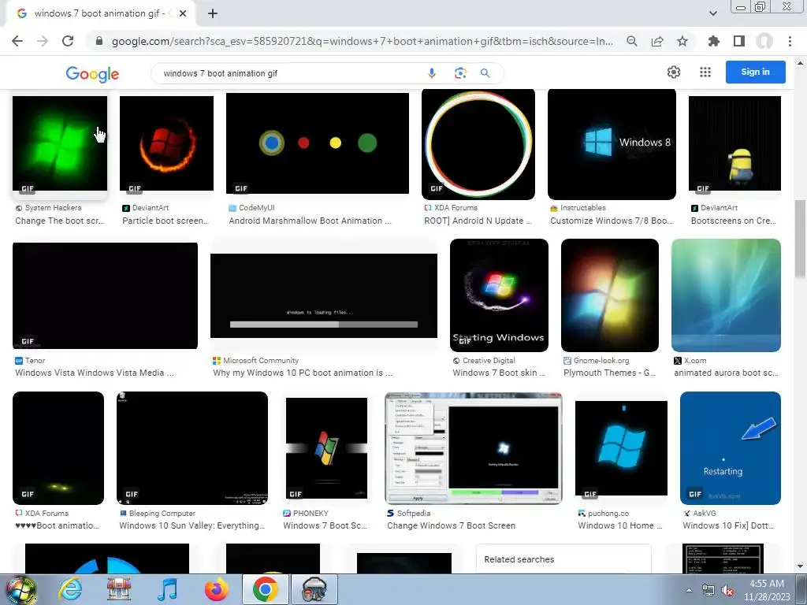Image resolution: width=807 pixels, height=605 pixels.
Task: Click the zoom magnifier icon in address bar
Action: [x=632, y=41]
